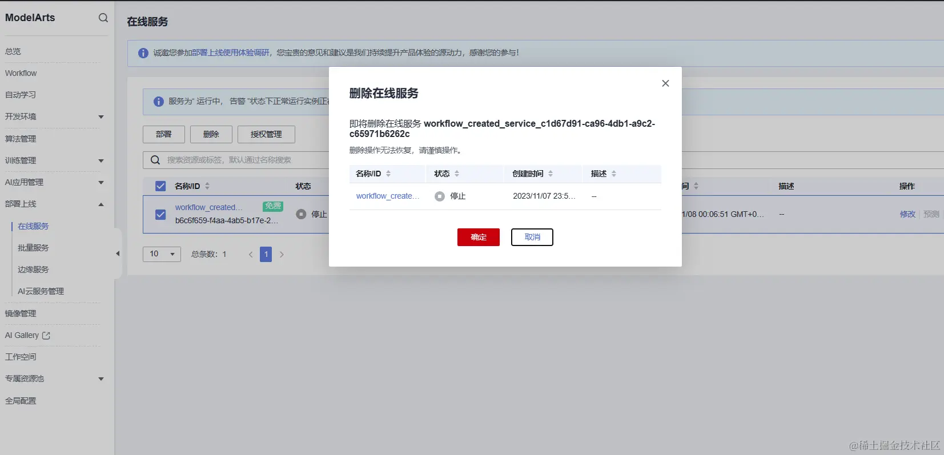Sort the background list by 名称/ID
The image size is (944, 455).
coord(207,186)
